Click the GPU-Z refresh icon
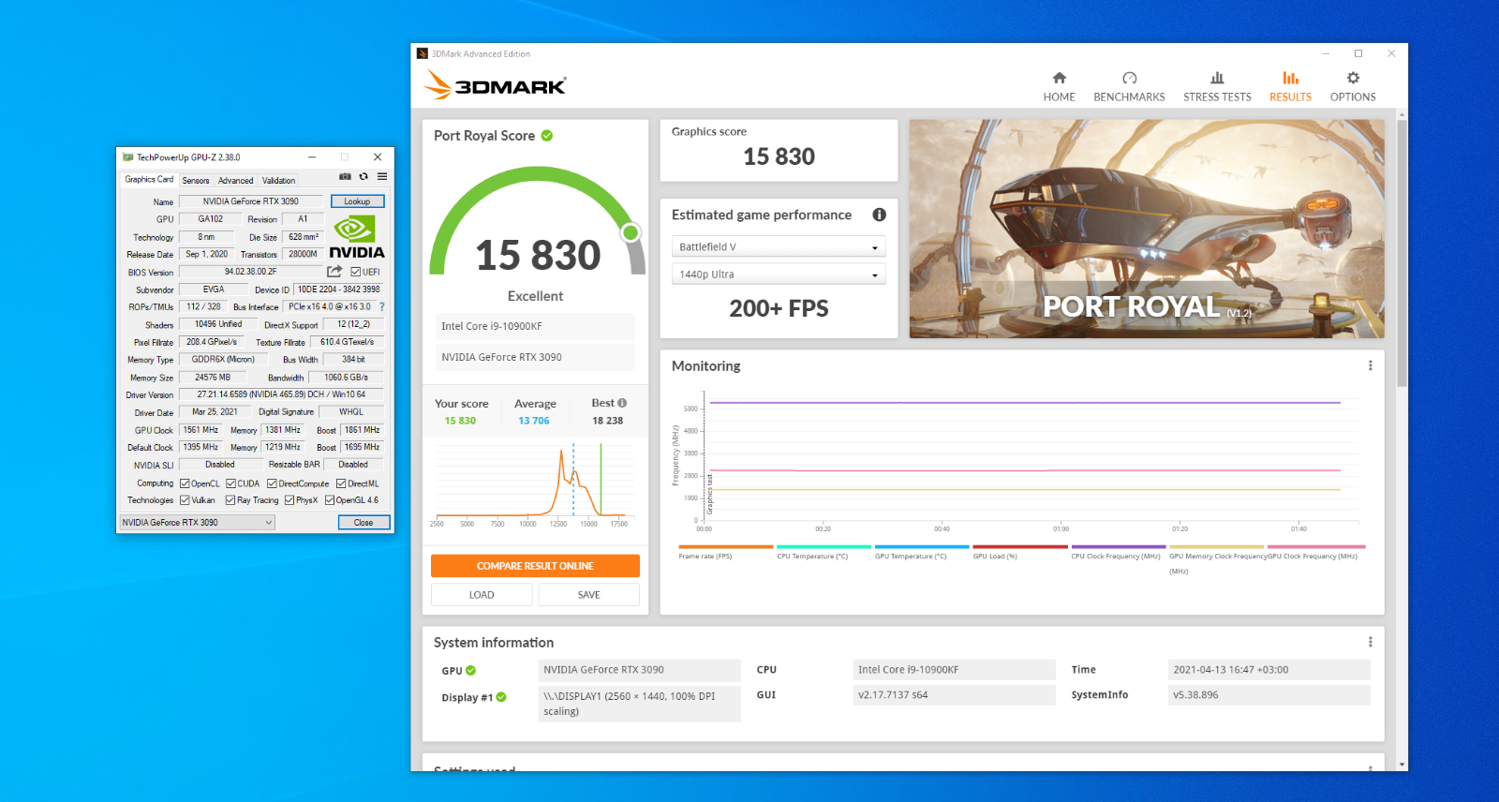This screenshot has width=1499, height=802. coord(364,176)
